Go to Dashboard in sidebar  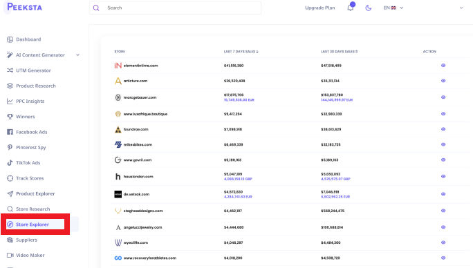[28, 39]
